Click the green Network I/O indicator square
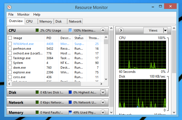This screenshot has width=182, height=120. pos(37,102)
